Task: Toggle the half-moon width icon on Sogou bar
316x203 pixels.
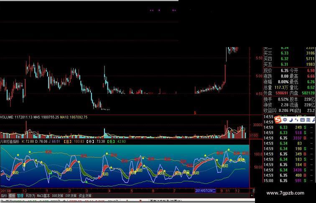Action: click(291, 120)
